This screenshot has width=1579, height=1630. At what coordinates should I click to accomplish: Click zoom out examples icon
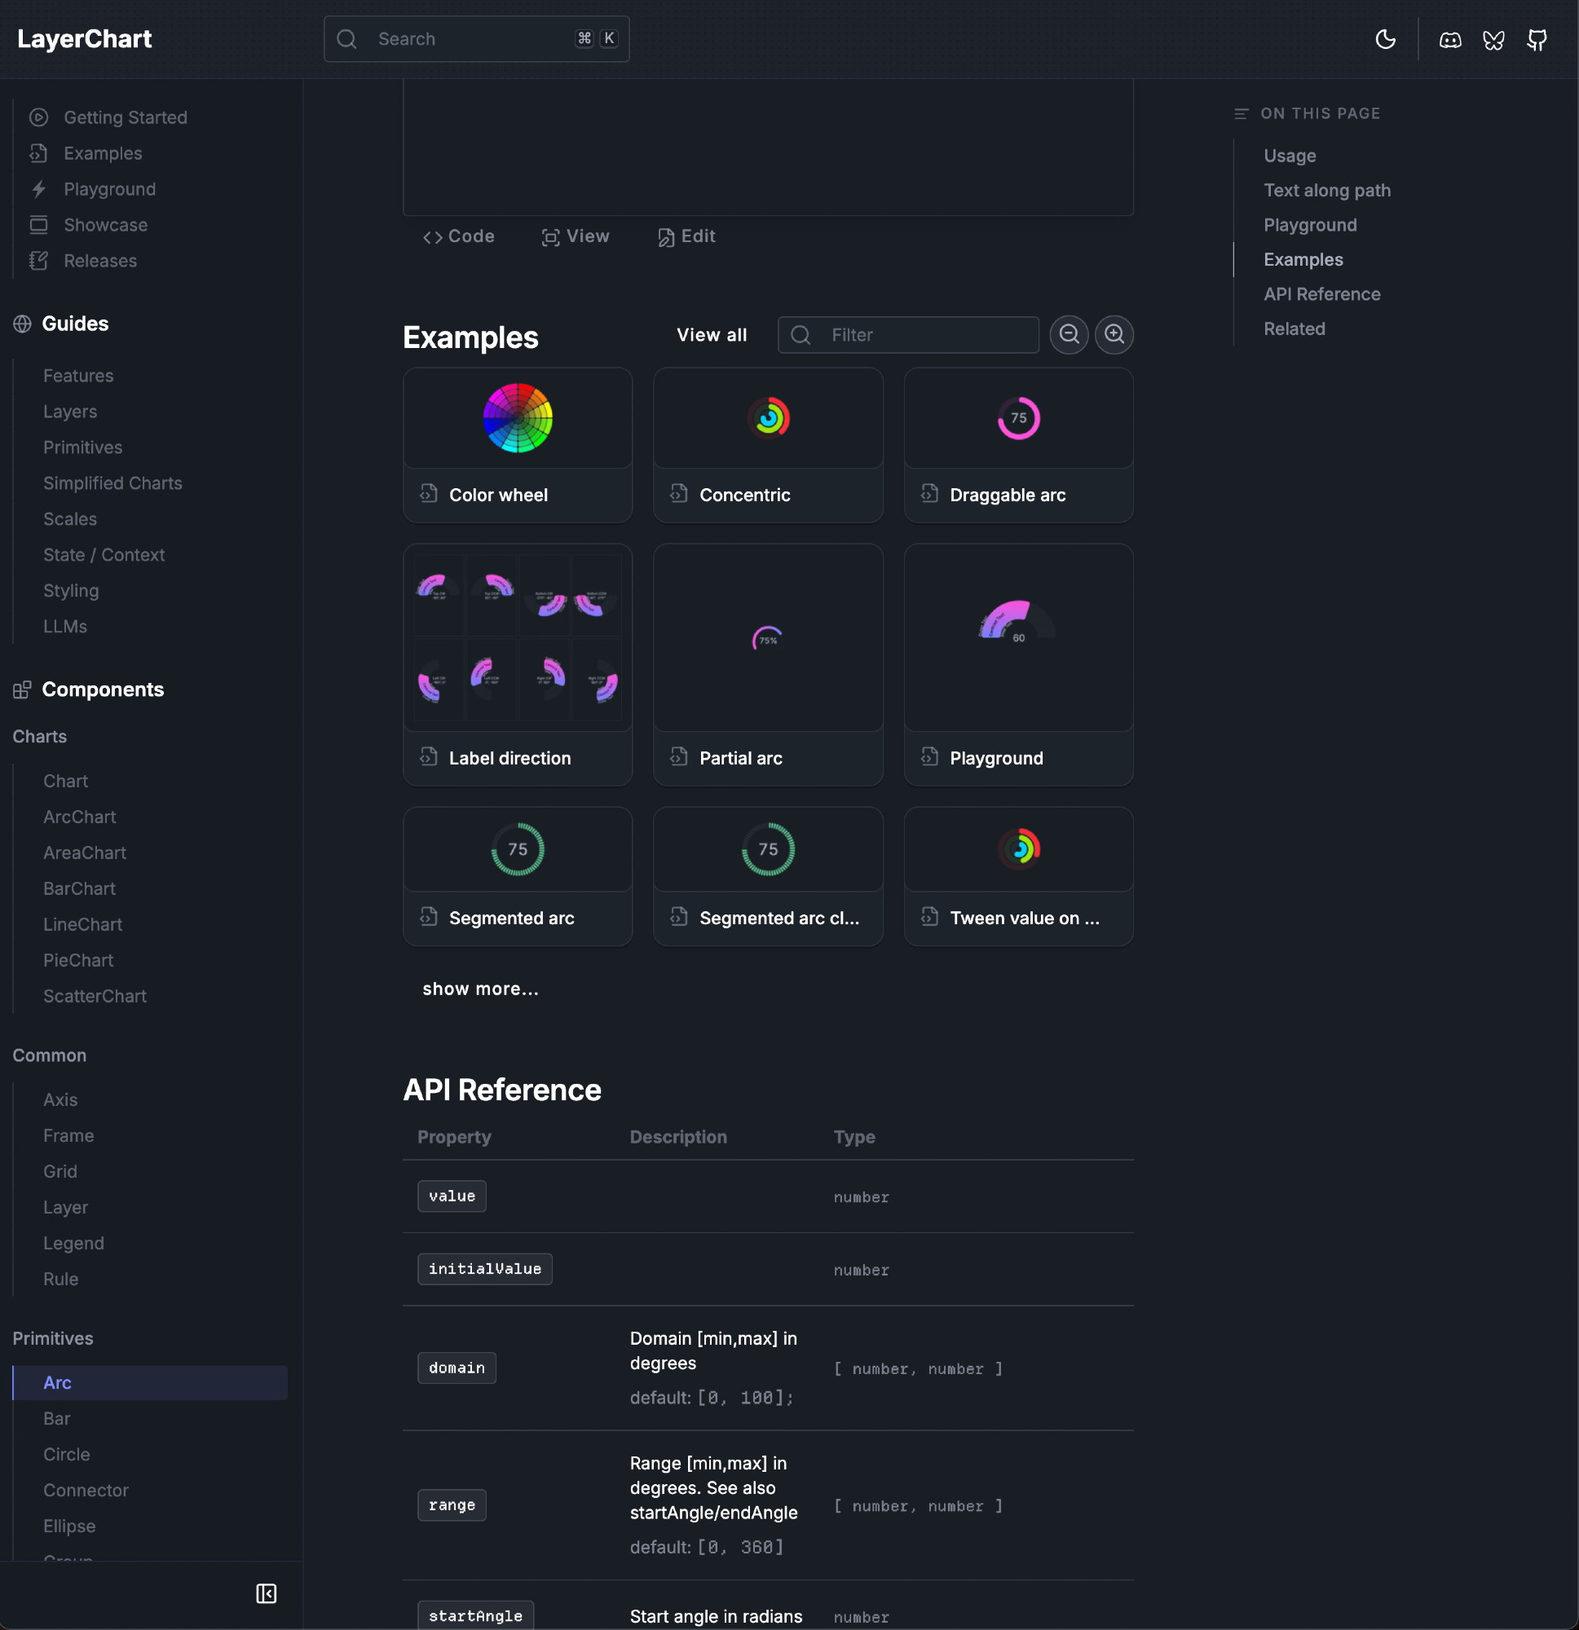click(1069, 334)
